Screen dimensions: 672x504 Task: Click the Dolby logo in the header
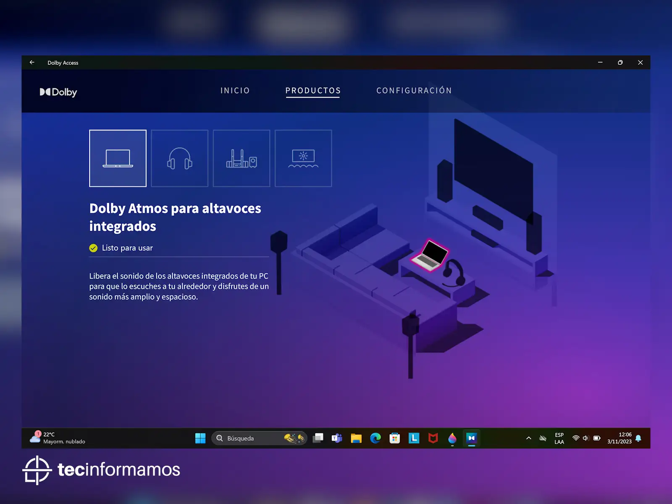pos(58,92)
